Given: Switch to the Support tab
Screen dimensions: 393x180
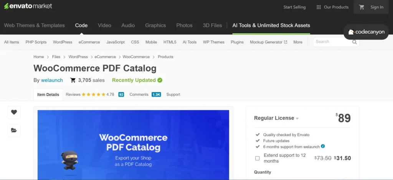Looking at the screenshot, I should pos(173,94).
